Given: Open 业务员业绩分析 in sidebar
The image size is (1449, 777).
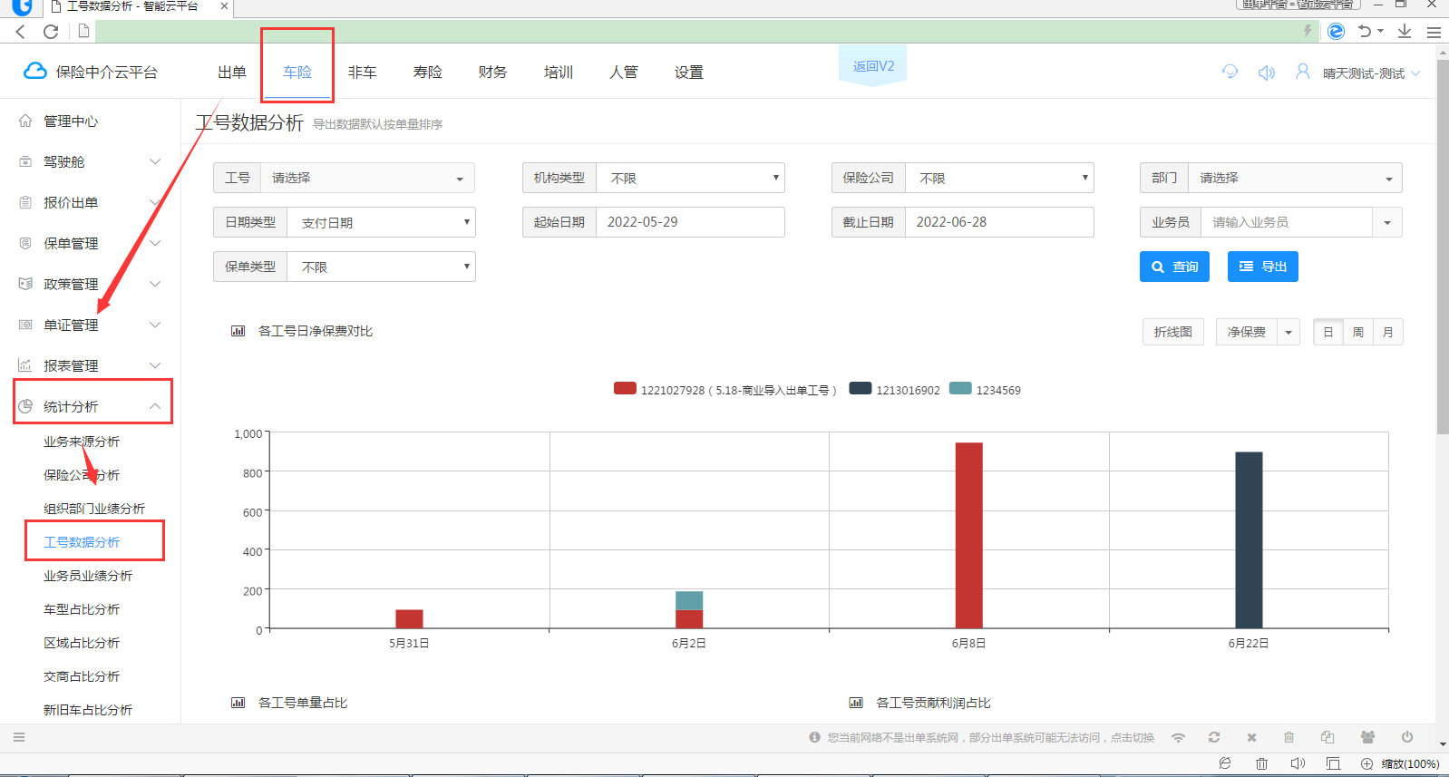Looking at the screenshot, I should [x=88, y=576].
